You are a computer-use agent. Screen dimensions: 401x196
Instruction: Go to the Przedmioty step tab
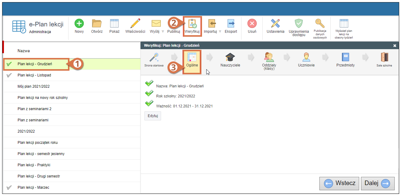pyautogui.click(x=345, y=60)
